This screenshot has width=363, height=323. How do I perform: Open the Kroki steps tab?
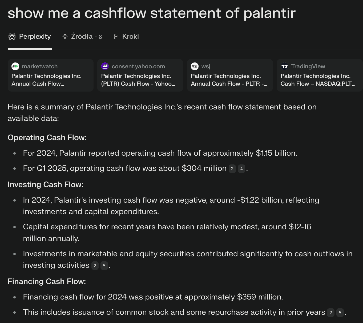point(126,37)
